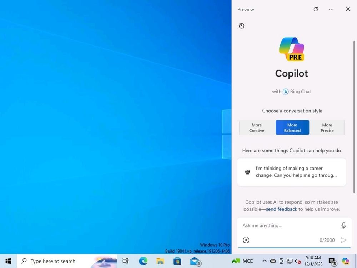The image size is (357, 268).
Task: Open network status tray icon
Action: click(290, 261)
